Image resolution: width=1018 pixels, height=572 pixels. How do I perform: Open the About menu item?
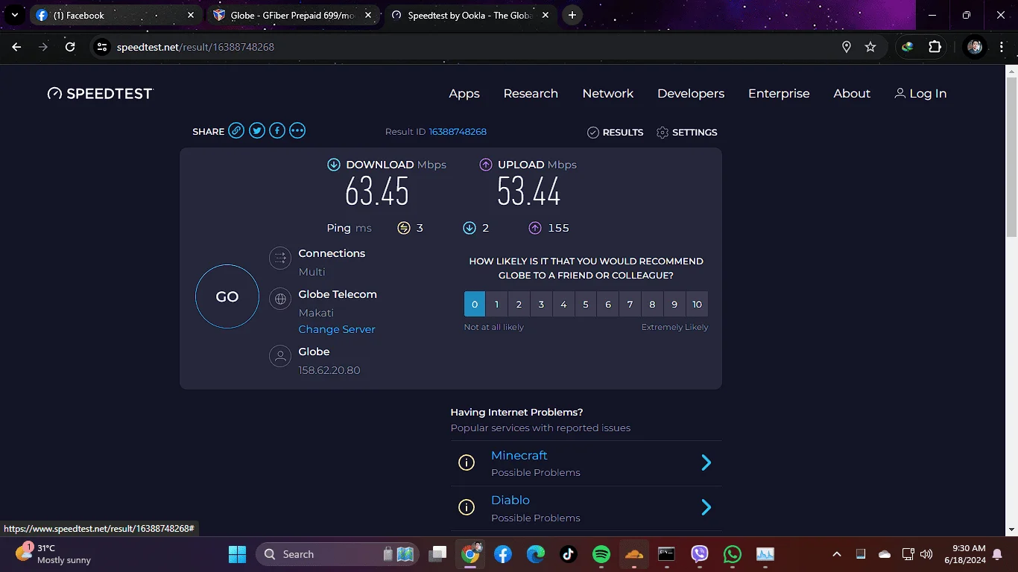click(x=852, y=93)
